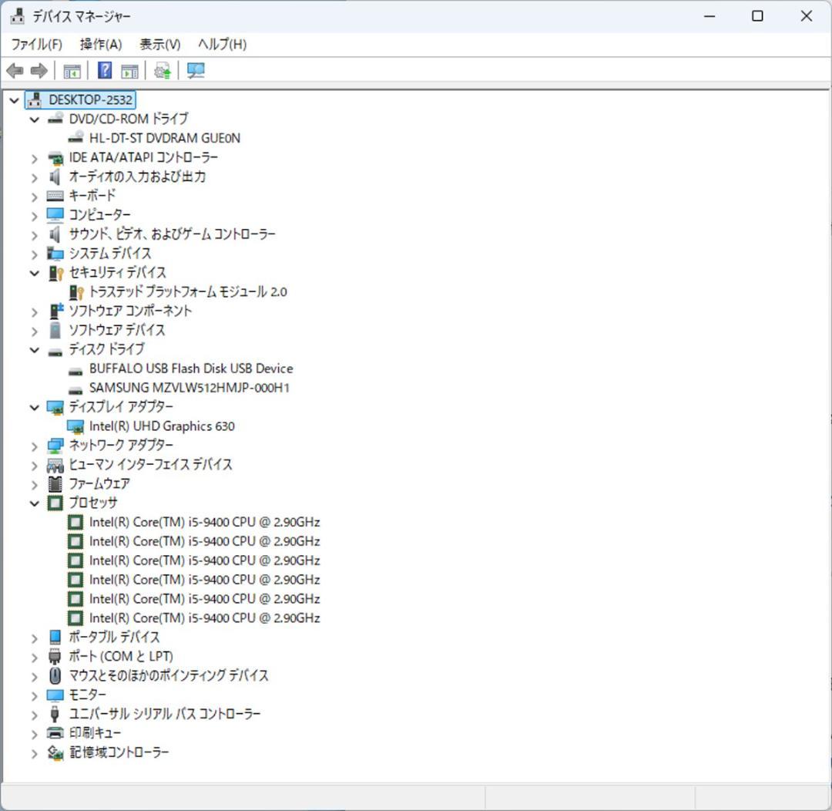Scan for hardware changes icon

pos(195,70)
